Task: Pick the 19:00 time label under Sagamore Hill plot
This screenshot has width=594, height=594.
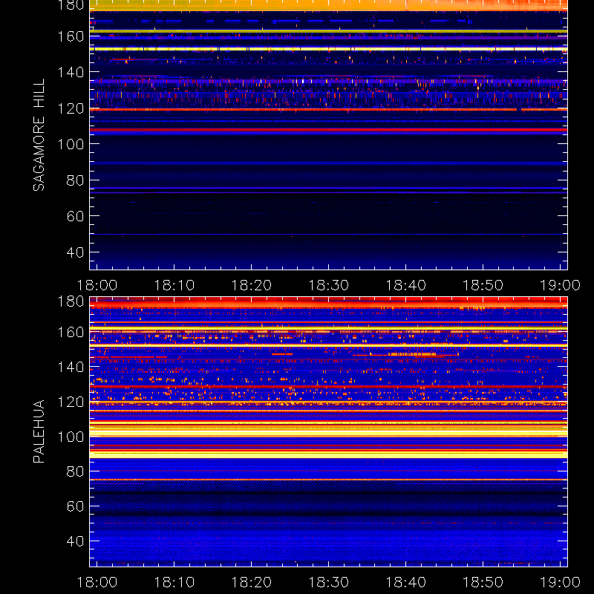Action: [x=560, y=285]
